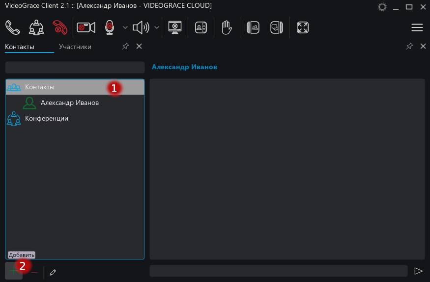The height and width of the screenshot is (282, 430).
Task: Toggle the speaker sound button
Action: [141, 27]
